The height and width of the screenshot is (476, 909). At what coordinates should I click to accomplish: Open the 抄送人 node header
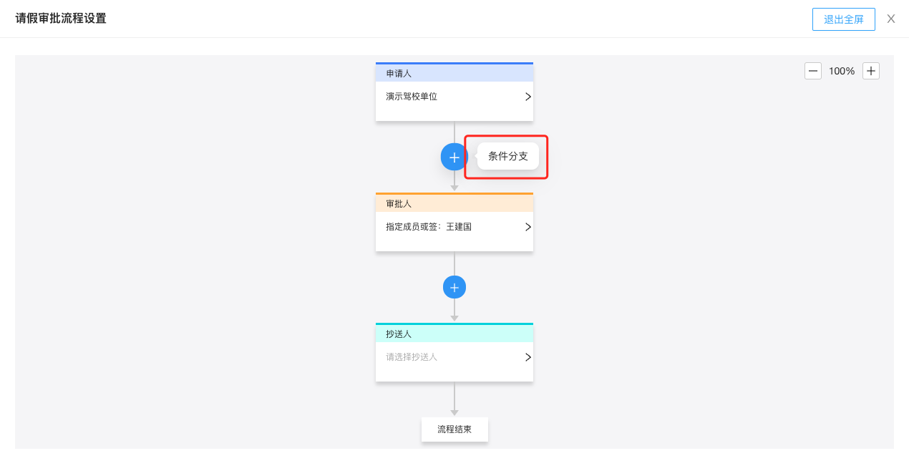[454, 334]
